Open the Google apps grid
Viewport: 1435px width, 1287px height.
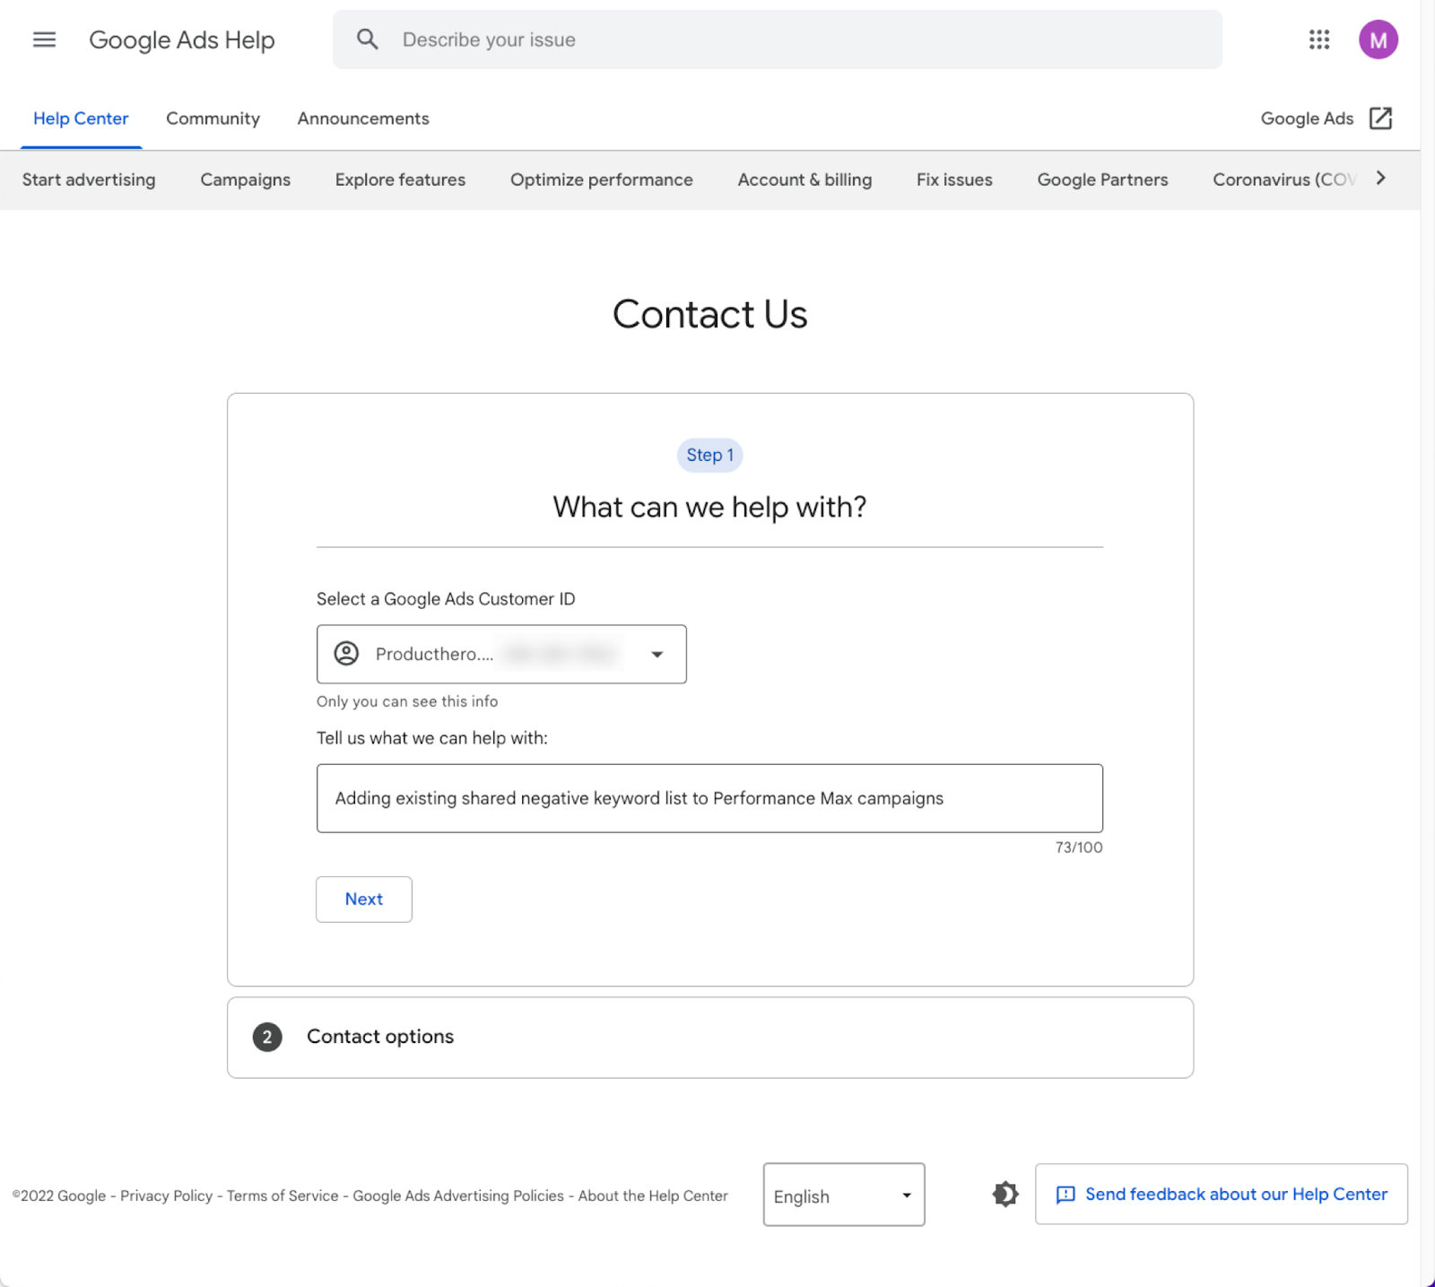click(x=1318, y=39)
